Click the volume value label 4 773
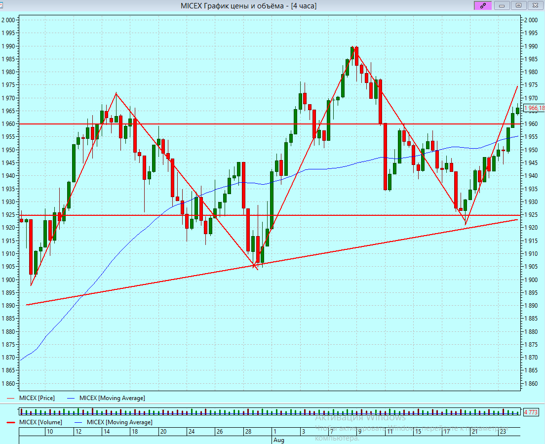545x444 pixels. [x=531, y=412]
